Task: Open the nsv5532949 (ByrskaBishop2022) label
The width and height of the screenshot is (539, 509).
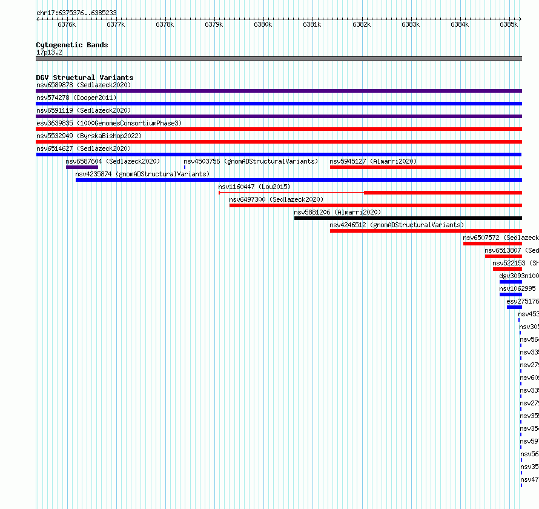Action: point(89,136)
